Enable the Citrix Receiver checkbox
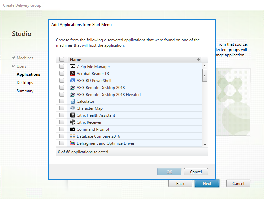Viewport: 264px width, 199px height. click(62, 122)
